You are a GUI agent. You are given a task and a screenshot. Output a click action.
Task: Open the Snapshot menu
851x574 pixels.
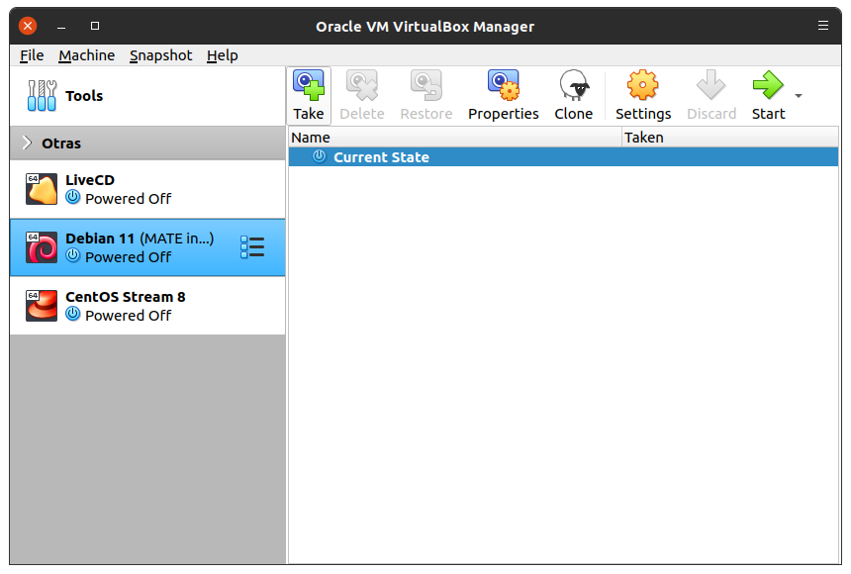pos(160,55)
